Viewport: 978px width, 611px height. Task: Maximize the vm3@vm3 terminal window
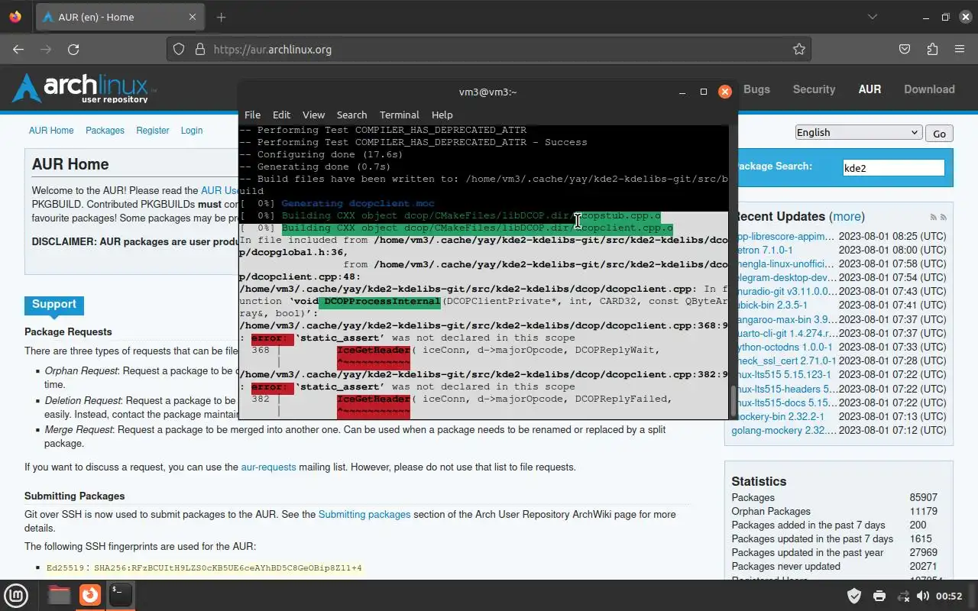coord(704,92)
